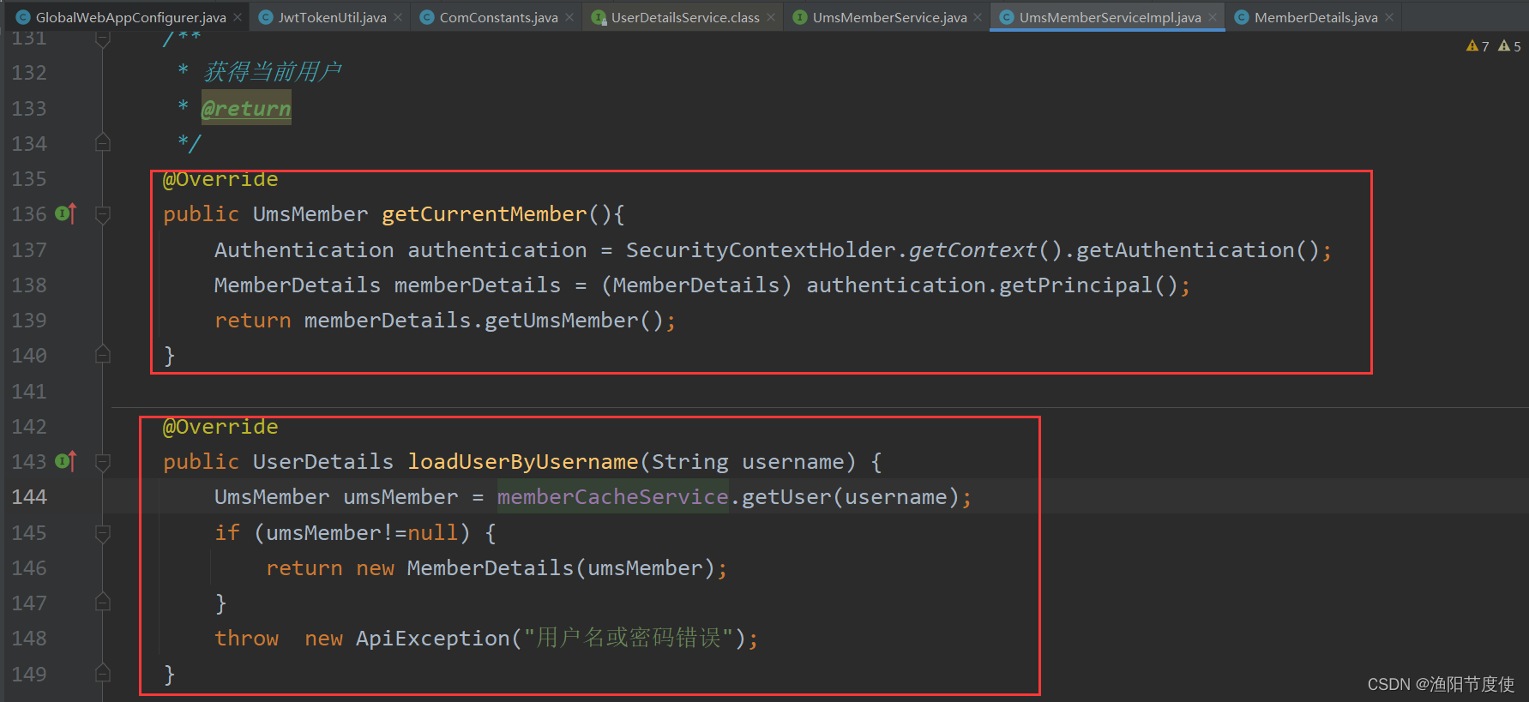The image size is (1529, 702).
Task: Click the getPrincipal() call
Action: (1089, 285)
